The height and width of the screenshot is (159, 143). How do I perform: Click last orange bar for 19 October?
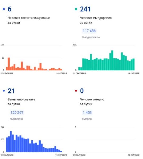coord(61,70)
